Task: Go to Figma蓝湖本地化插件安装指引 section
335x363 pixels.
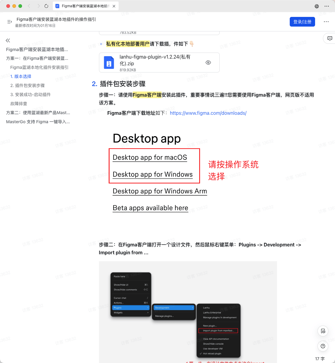Action: [39, 67]
